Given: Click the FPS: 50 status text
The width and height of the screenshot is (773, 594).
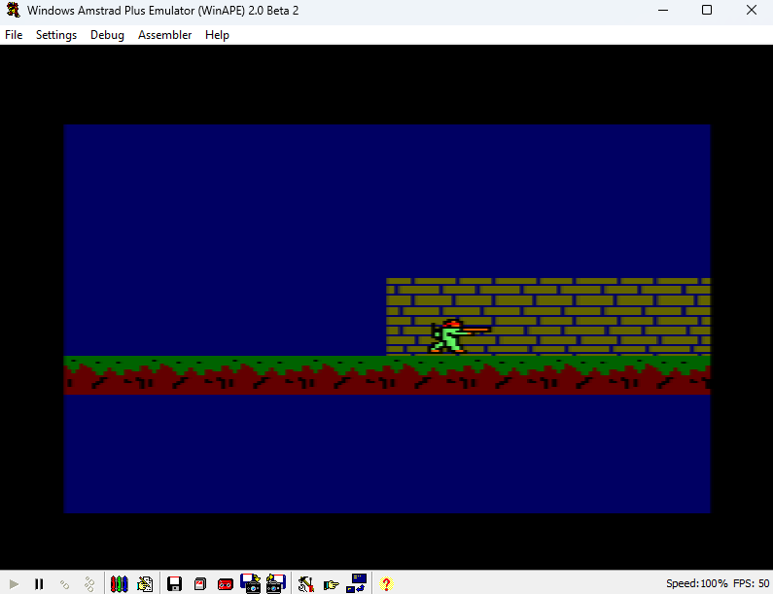Looking at the screenshot, I should [751, 583].
